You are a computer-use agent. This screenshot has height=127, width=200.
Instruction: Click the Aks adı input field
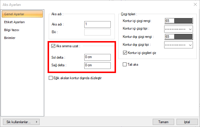pos(97,24)
